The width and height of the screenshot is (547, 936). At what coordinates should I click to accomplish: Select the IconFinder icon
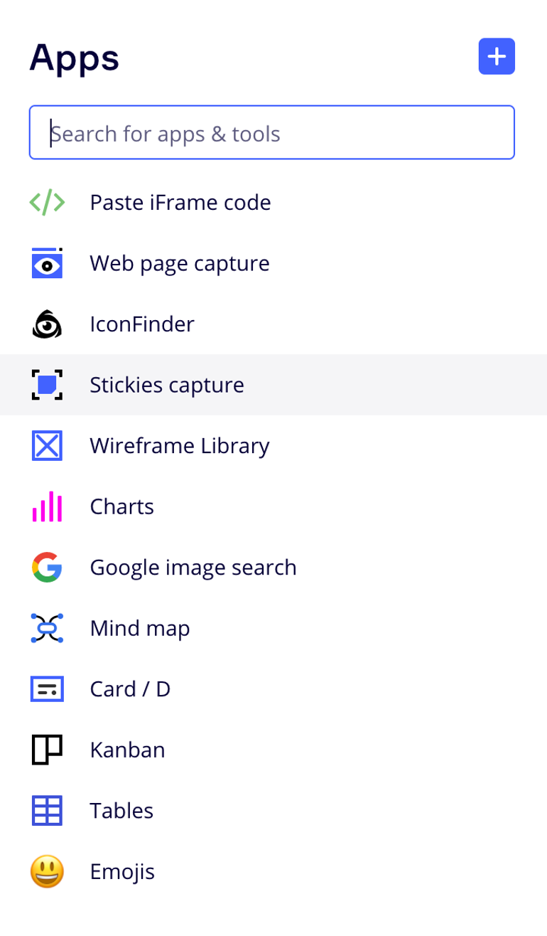click(47, 324)
